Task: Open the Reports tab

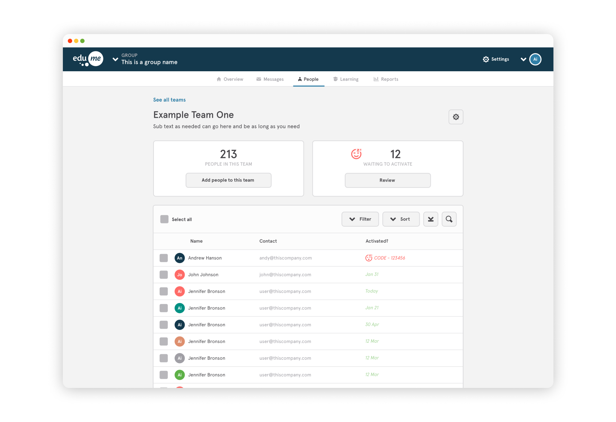Action: tap(386, 79)
